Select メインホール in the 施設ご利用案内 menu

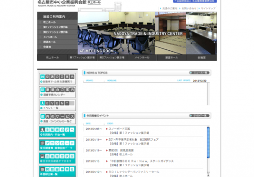point(57,37)
